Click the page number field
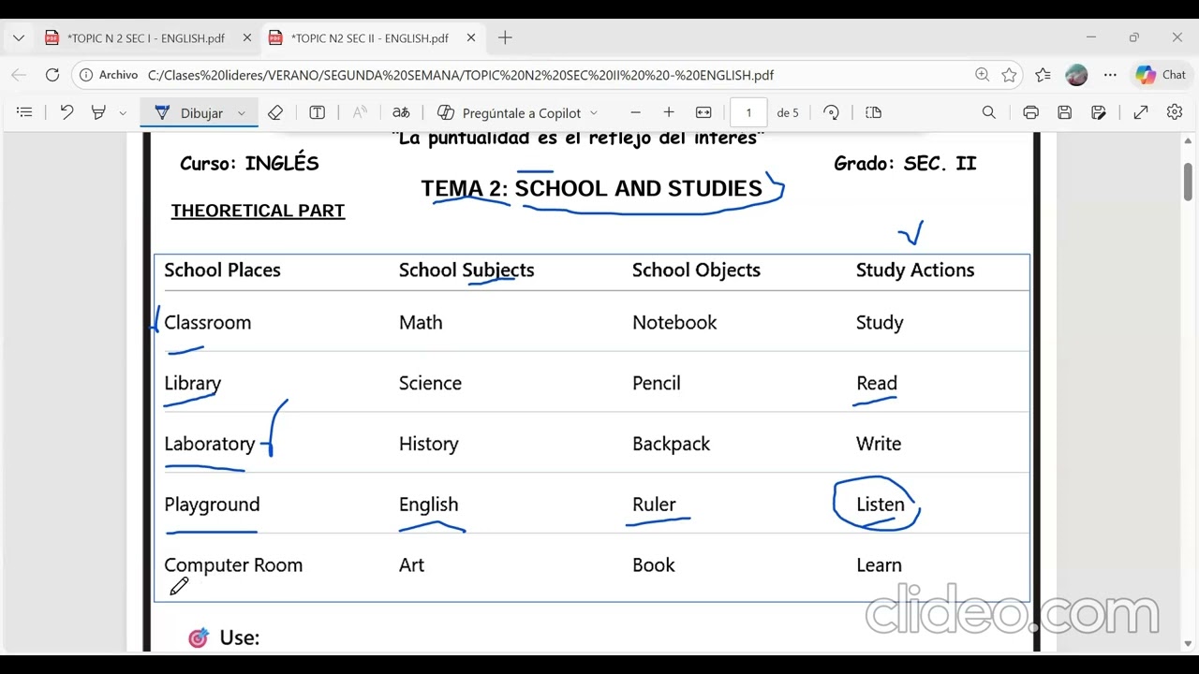 748,112
